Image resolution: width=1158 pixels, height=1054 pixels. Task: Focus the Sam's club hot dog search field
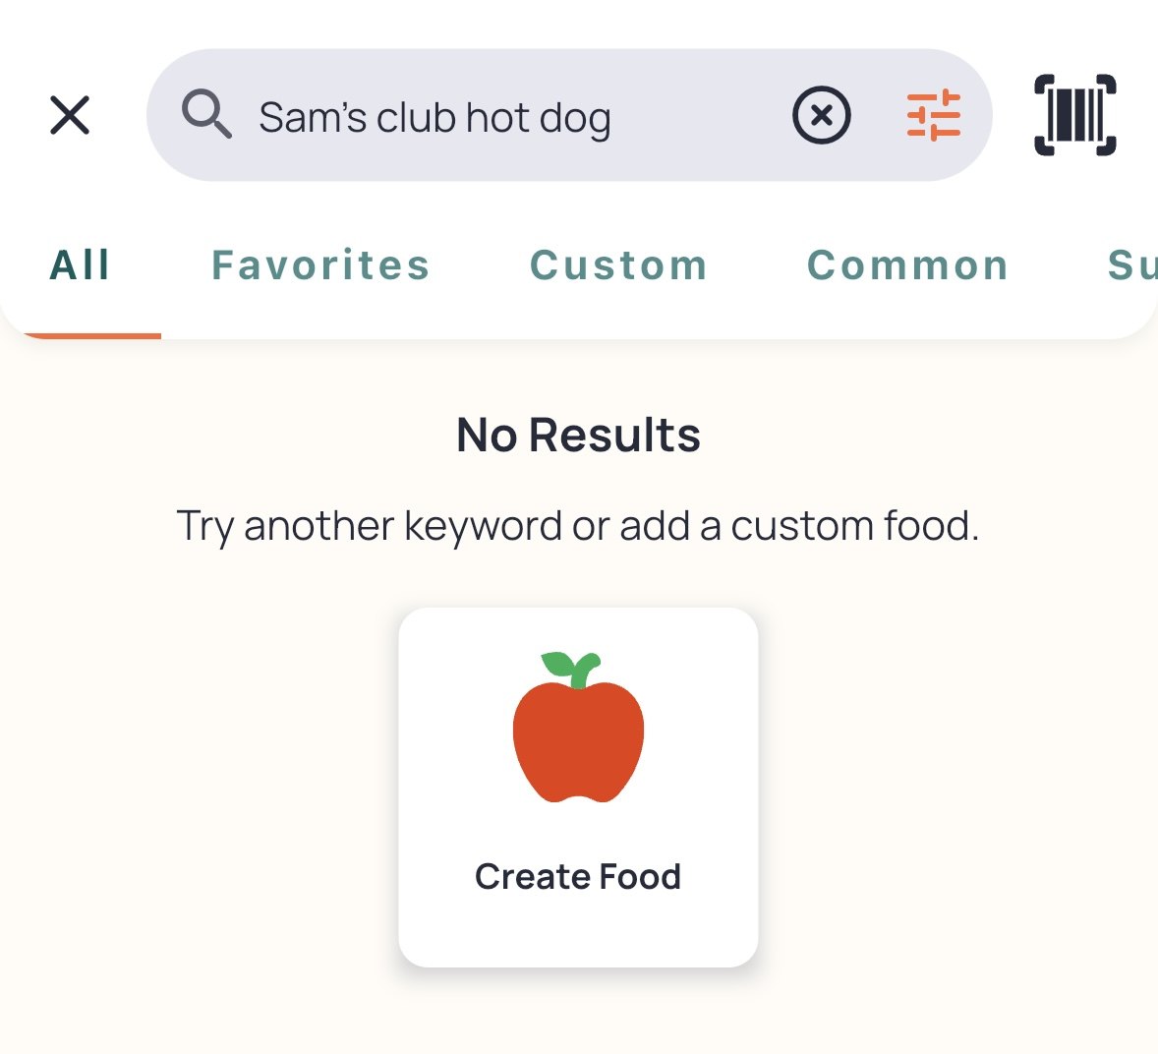pos(569,115)
